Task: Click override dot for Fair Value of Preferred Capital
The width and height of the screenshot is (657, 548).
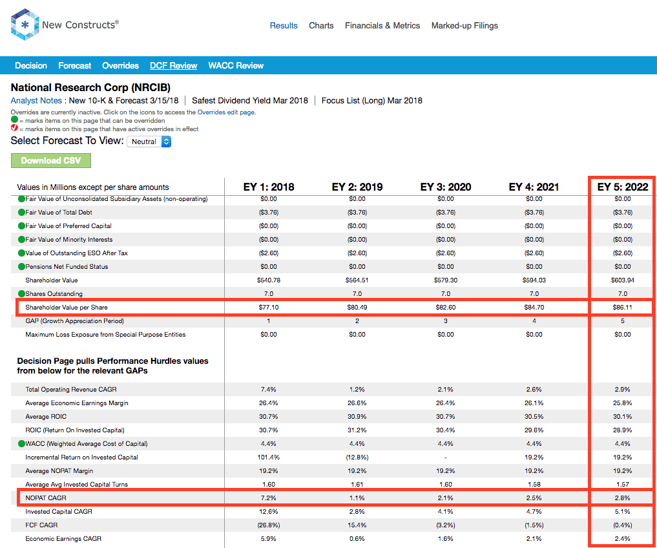Action: pos(21,226)
